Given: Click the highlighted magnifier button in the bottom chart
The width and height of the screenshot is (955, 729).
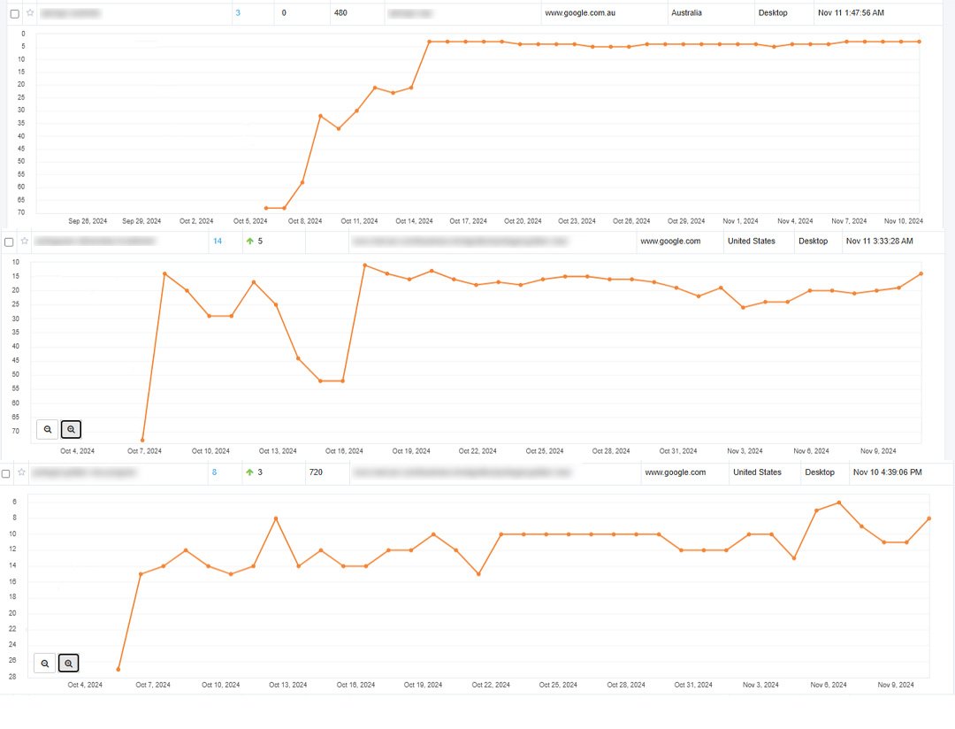Looking at the screenshot, I should [x=68, y=664].
